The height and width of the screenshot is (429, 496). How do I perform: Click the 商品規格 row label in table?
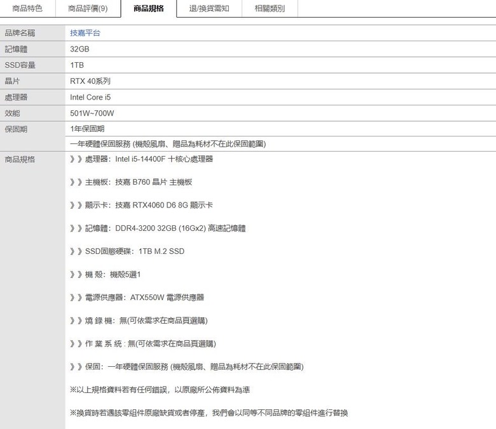coord(20,159)
